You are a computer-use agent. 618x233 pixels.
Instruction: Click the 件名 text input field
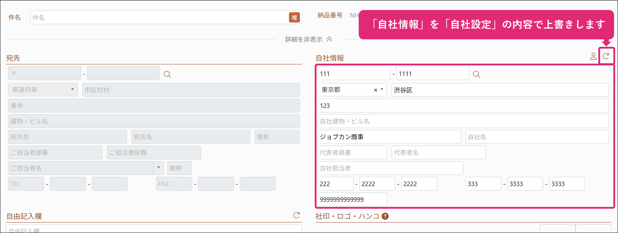tap(159, 18)
